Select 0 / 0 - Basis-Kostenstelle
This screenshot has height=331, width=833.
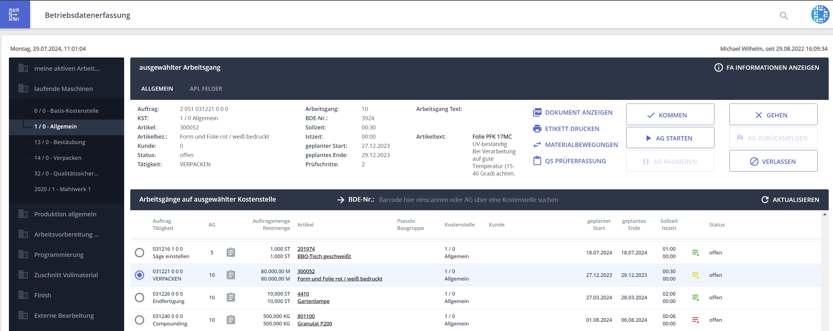pos(67,111)
